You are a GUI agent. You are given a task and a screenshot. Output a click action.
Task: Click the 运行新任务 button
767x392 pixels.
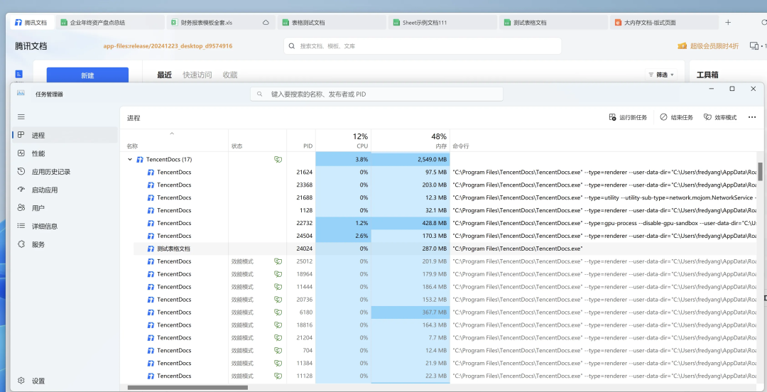tap(628, 117)
